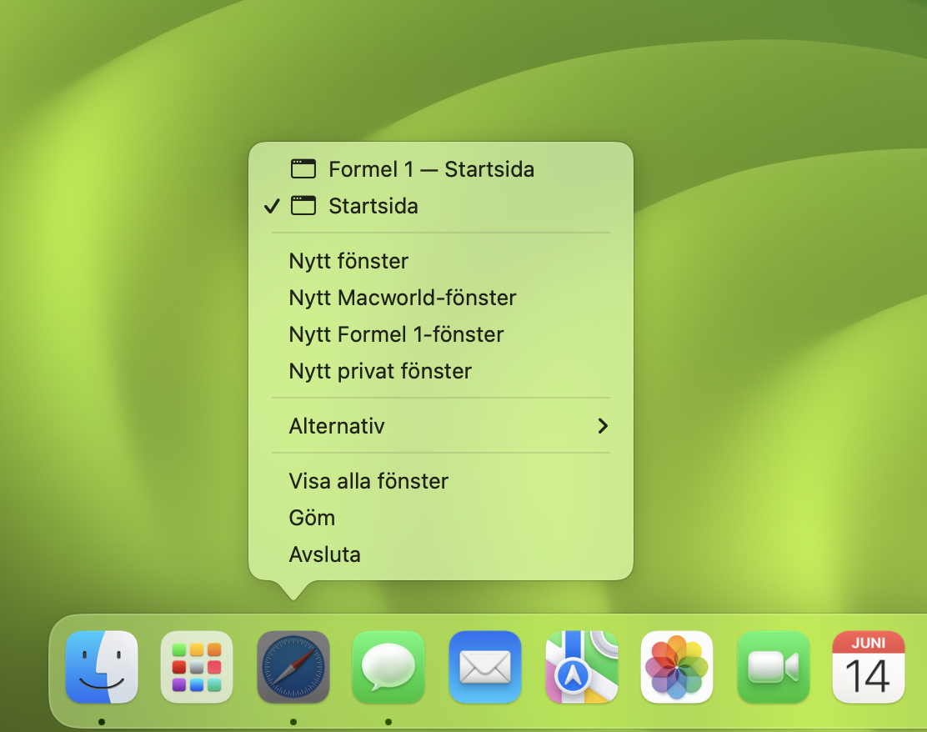Hide Safari with Göm
This screenshot has height=732, width=927.
pos(312,518)
